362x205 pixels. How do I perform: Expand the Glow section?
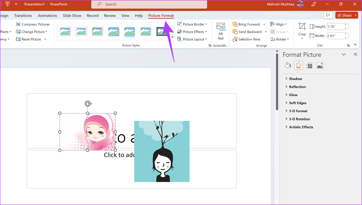291,95
